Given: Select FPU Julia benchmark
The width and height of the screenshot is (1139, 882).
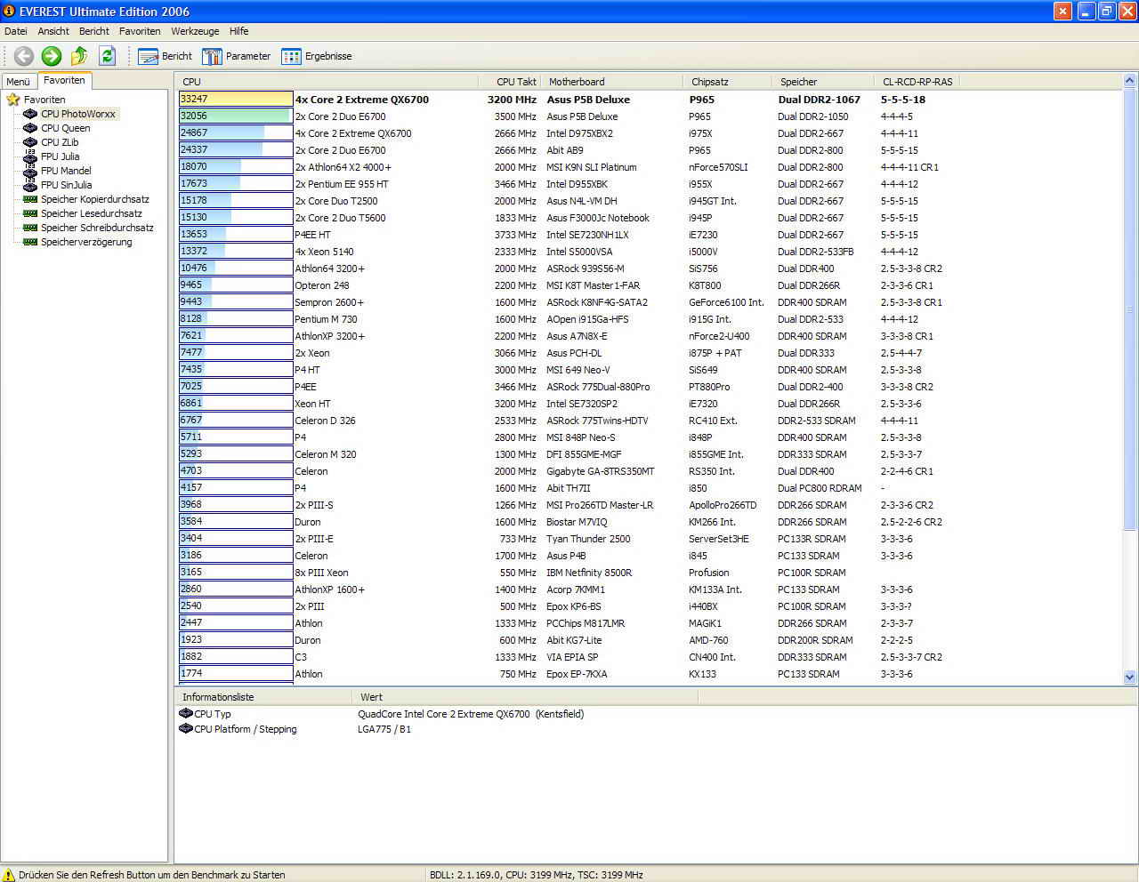Looking at the screenshot, I should tap(60, 156).
